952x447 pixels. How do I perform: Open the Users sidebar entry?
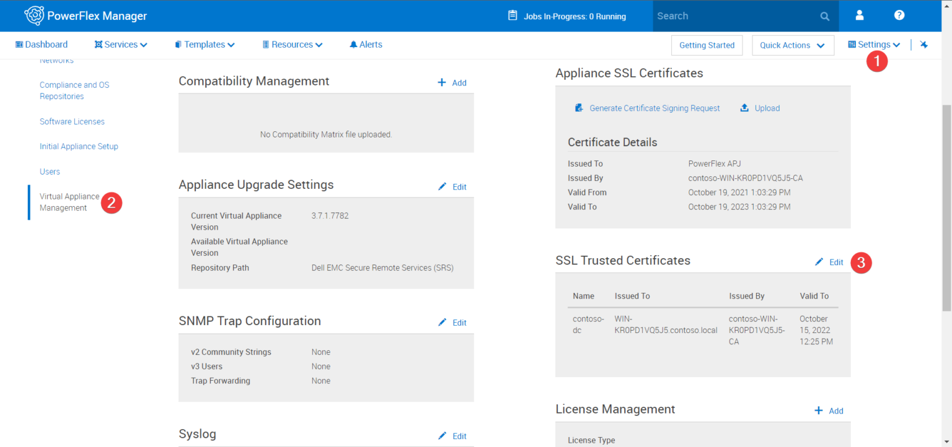click(50, 171)
